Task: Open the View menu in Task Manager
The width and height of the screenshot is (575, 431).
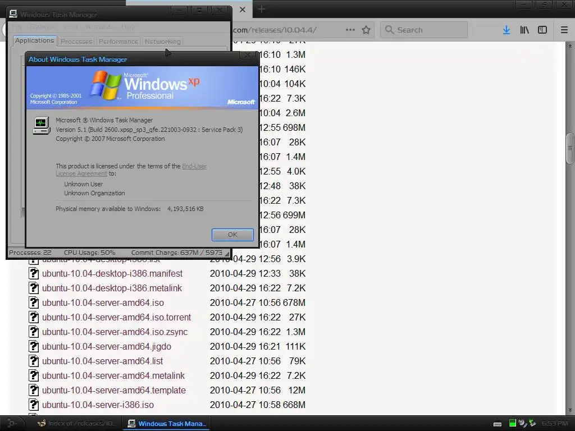Action: point(70,27)
